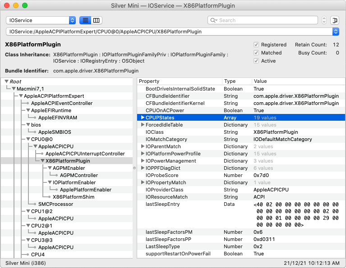This screenshot has width=346, height=268.
Task: Click the search result stepper arrows
Action: click(324, 20)
